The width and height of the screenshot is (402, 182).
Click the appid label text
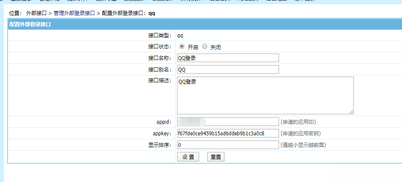(x=163, y=122)
